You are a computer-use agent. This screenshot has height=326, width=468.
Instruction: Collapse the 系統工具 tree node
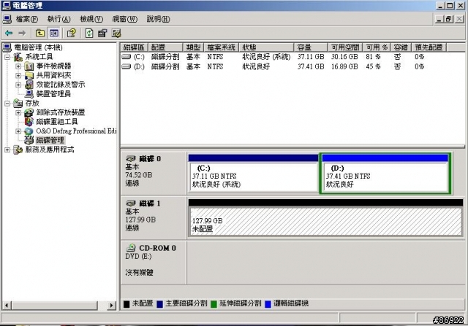pos(7,57)
